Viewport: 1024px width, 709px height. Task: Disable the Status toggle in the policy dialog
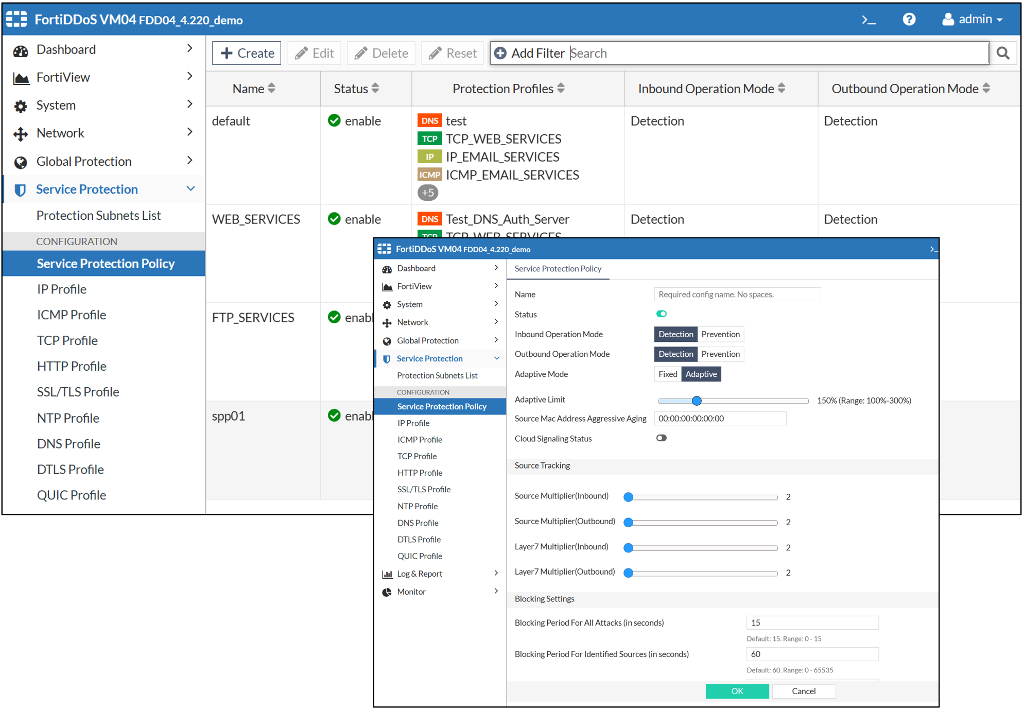coord(662,314)
